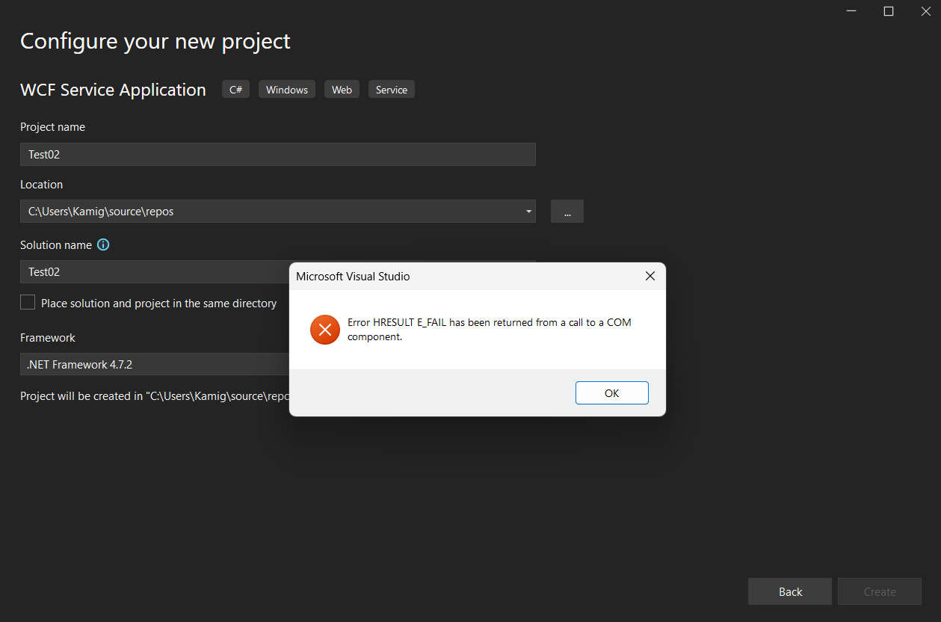The height and width of the screenshot is (622, 941).
Task: Click the Solution name input field
Action: [155, 272]
